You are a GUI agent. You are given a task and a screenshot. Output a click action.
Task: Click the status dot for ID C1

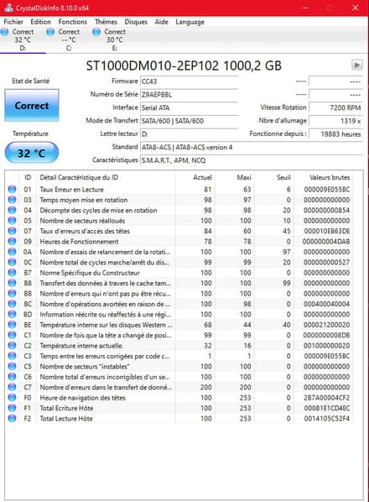tap(12, 335)
